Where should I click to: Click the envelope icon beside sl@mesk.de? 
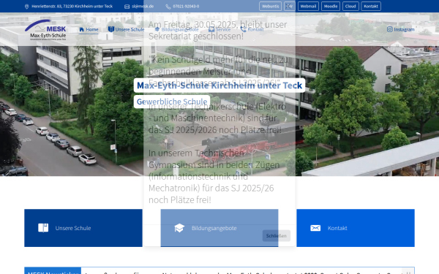(x=127, y=7)
